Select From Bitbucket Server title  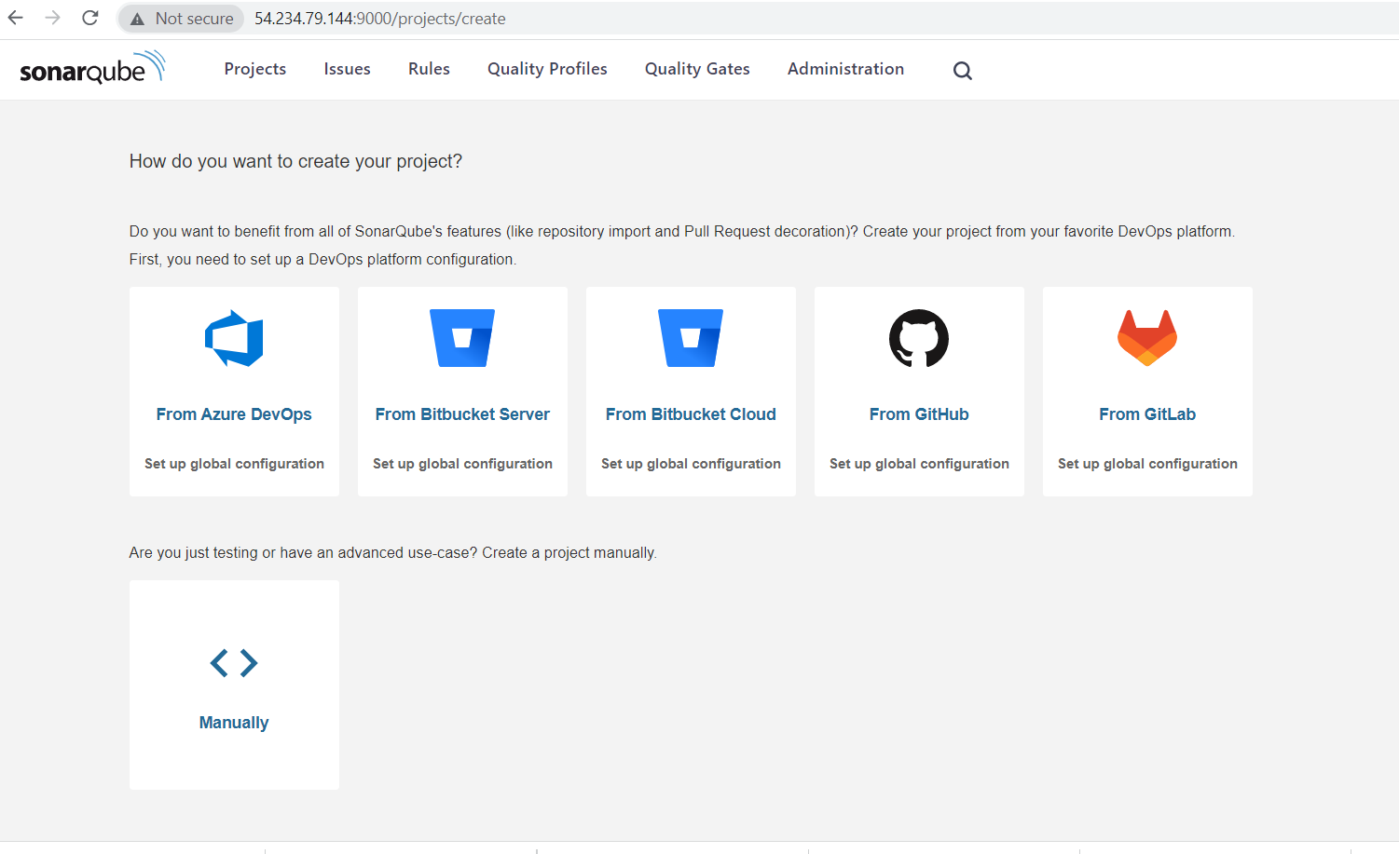tap(462, 414)
